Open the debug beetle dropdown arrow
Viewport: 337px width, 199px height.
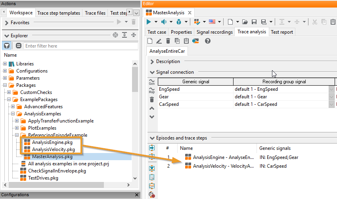coord(186,22)
